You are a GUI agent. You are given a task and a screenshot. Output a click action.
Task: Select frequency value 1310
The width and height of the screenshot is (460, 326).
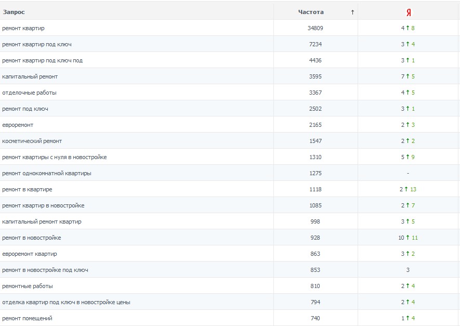(x=316, y=157)
